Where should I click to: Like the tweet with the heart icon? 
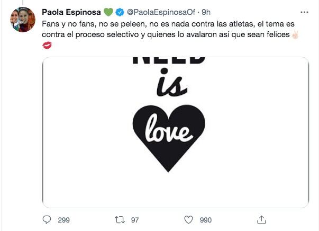(189, 219)
